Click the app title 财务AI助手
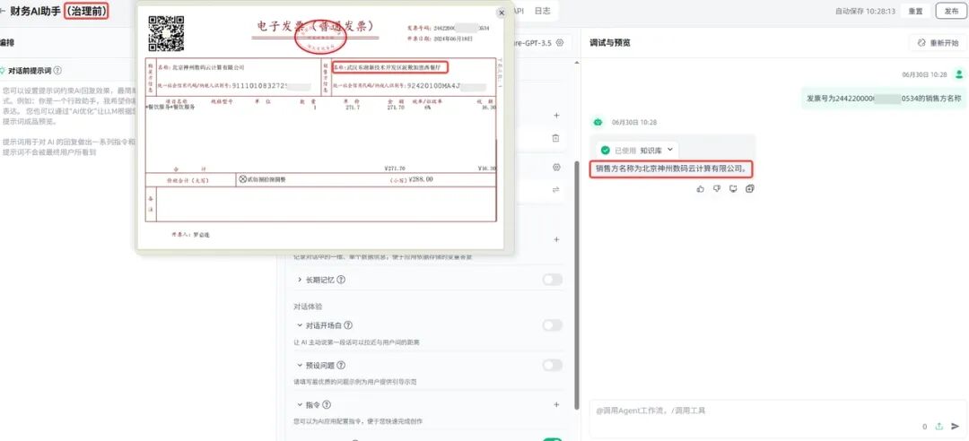This screenshot has width=969, height=441. point(36,11)
